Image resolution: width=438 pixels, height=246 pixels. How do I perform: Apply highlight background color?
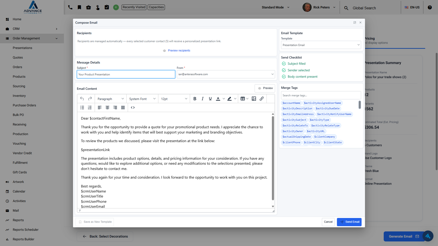[229, 99]
